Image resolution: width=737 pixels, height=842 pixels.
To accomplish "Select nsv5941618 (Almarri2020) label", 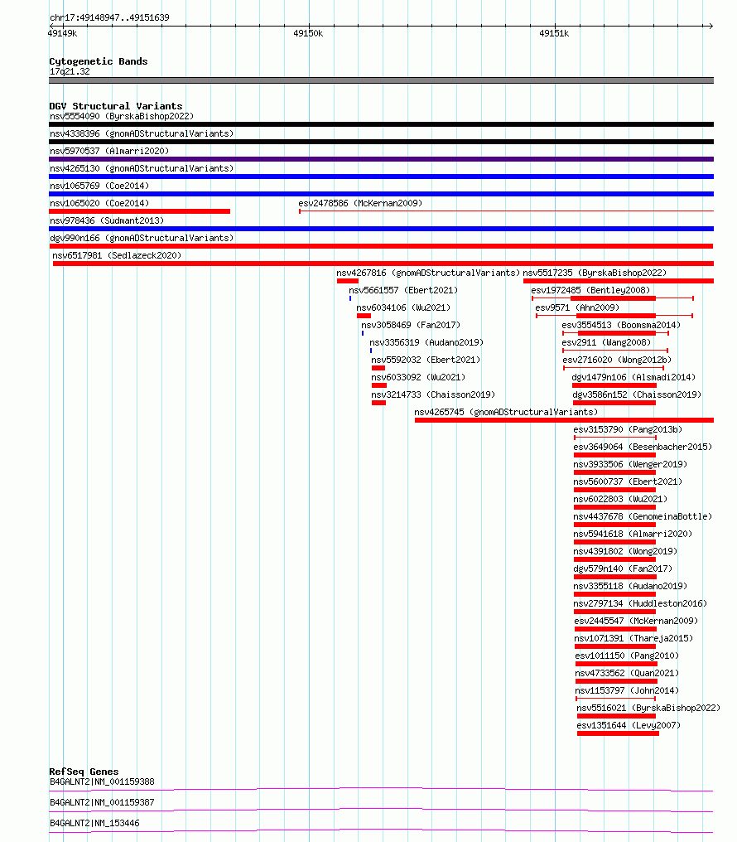I will point(633,535).
